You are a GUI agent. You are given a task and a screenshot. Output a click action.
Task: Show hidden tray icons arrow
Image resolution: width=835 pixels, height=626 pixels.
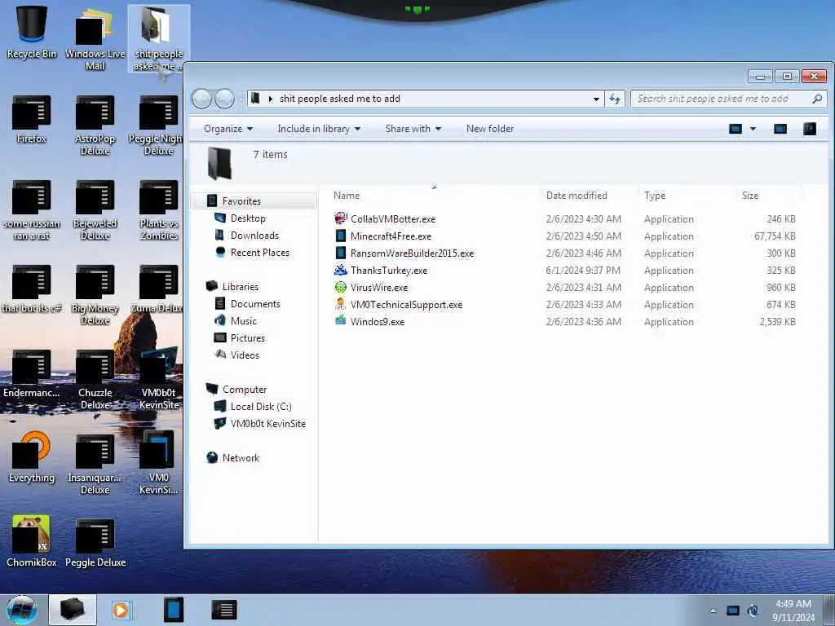pyautogui.click(x=713, y=611)
